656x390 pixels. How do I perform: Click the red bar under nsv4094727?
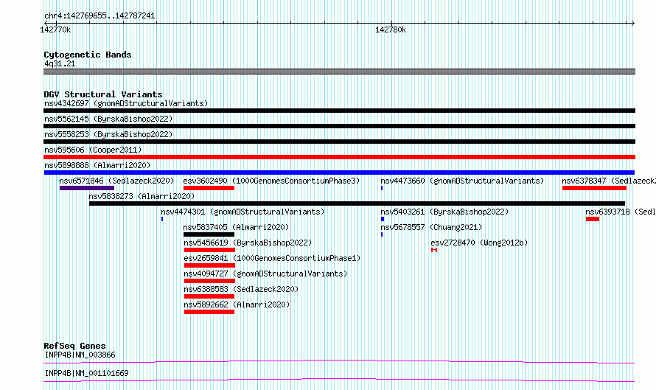[x=209, y=281]
